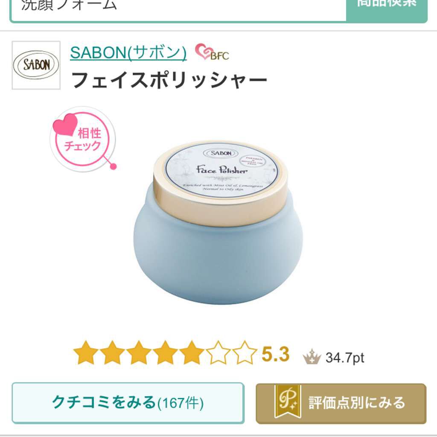Open the 相性チェック compatibility badge
The image size is (437, 437).
83,139
